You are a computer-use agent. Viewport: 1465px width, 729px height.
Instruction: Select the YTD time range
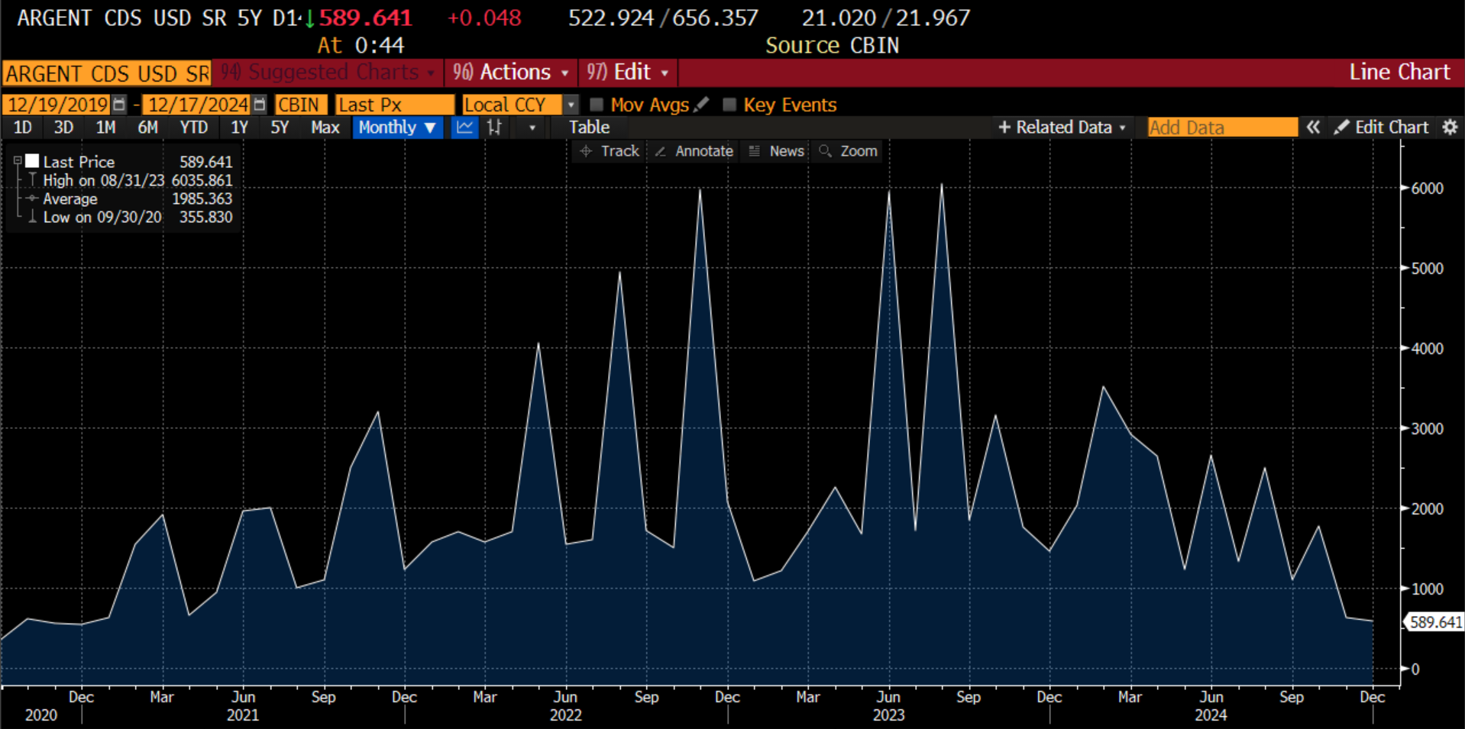click(x=193, y=127)
